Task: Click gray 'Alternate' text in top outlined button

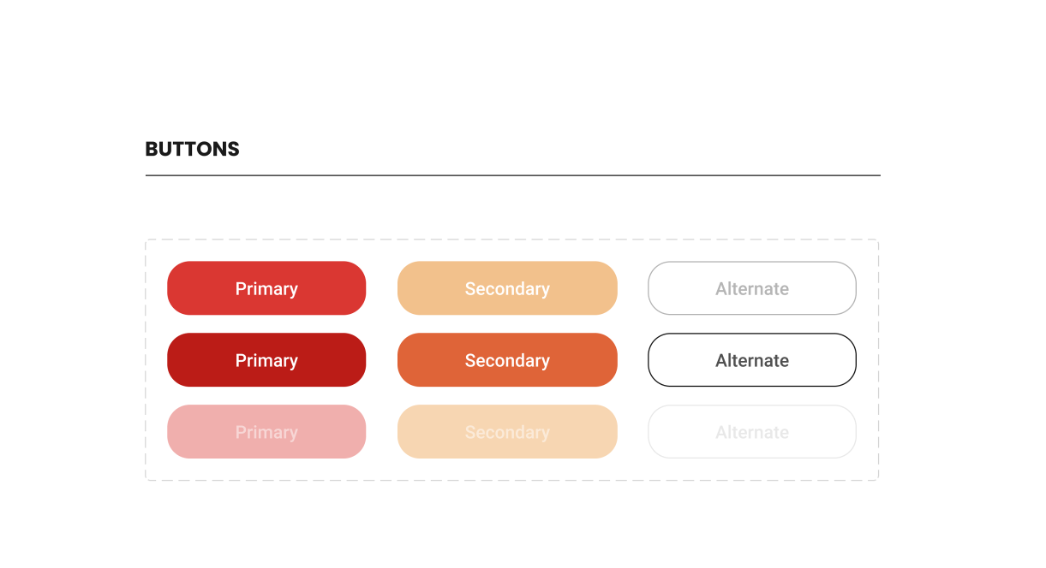Action: 752,289
